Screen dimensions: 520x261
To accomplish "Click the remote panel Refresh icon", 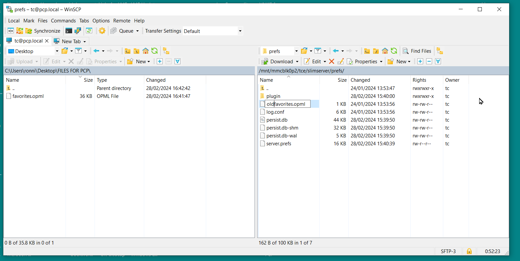I will point(394,51).
